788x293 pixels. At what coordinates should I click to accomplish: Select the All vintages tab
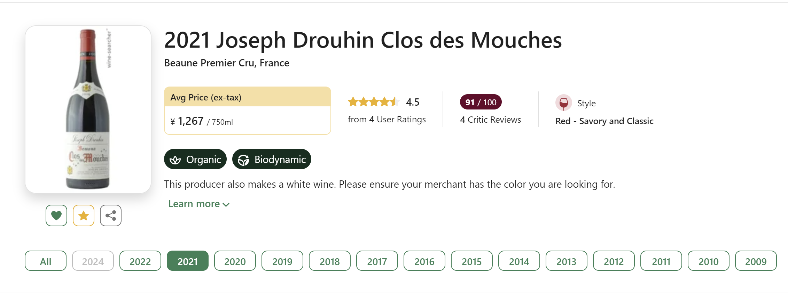click(46, 261)
